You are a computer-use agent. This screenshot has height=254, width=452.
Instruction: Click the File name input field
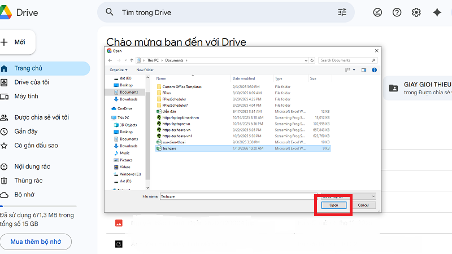pyautogui.click(x=237, y=196)
